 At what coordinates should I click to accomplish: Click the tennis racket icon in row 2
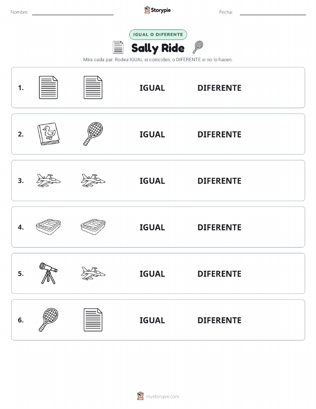coord(93,134)
